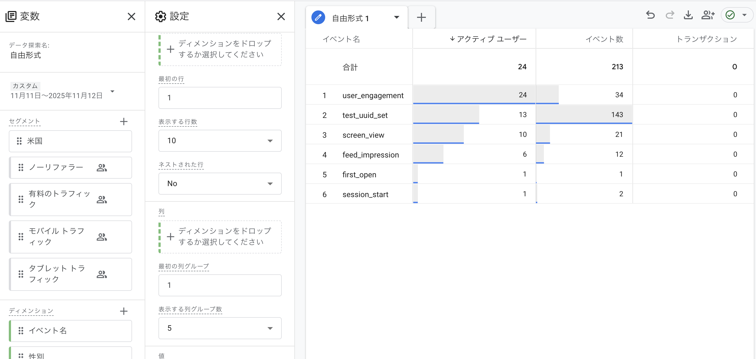756x359 pixels.
Task: Add a dimension with the plus button
Action: [x=124, y=311]
